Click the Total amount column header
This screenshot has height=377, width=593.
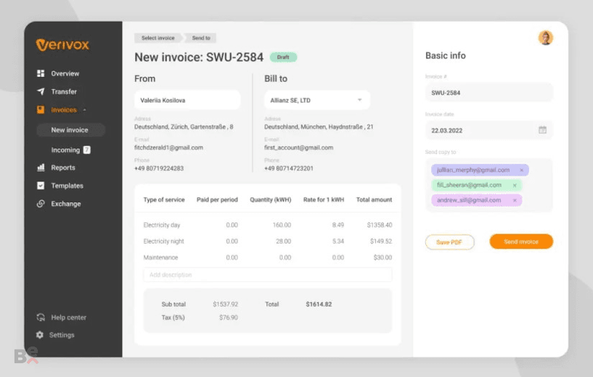point(374,199)
